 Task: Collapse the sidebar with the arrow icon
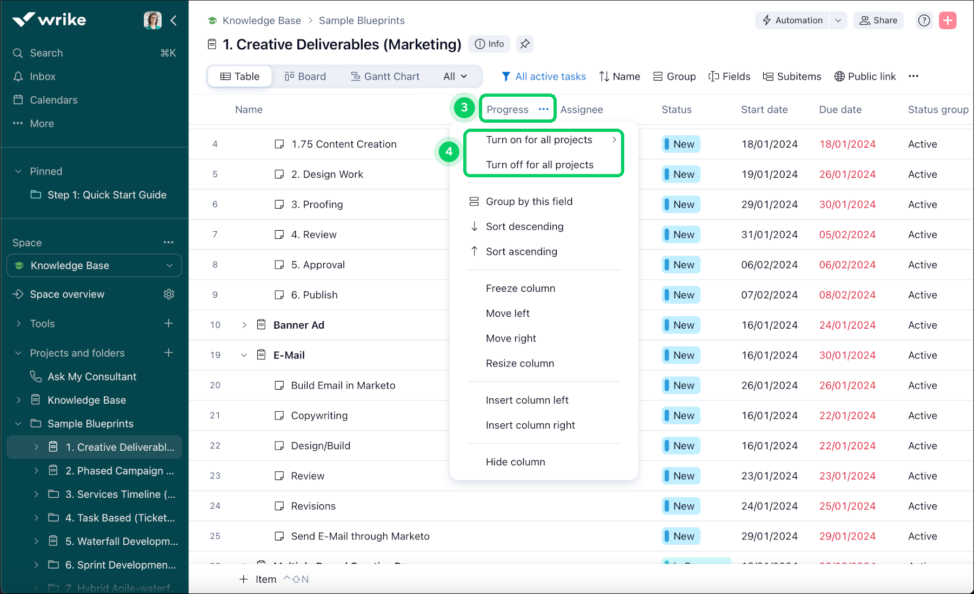174,21
